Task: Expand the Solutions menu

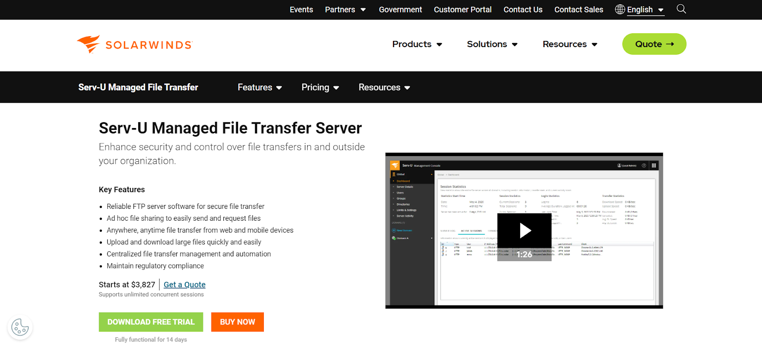Action: 492,44
